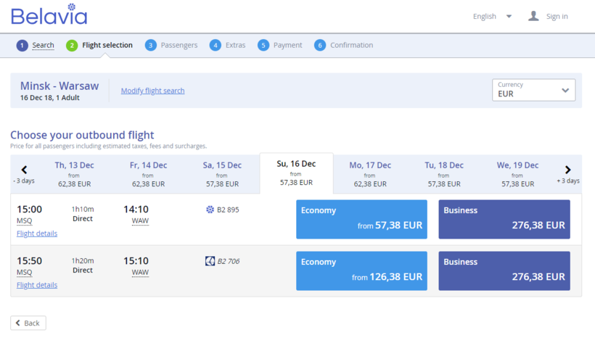Image resolution: width=595 pixels, height=351 pixels.
Task: Open Flight details for 15:00 flight
Action: (x=37, y=234)
